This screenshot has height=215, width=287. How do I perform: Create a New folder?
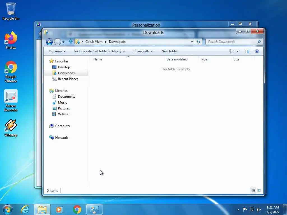click(x=170, y=51)
